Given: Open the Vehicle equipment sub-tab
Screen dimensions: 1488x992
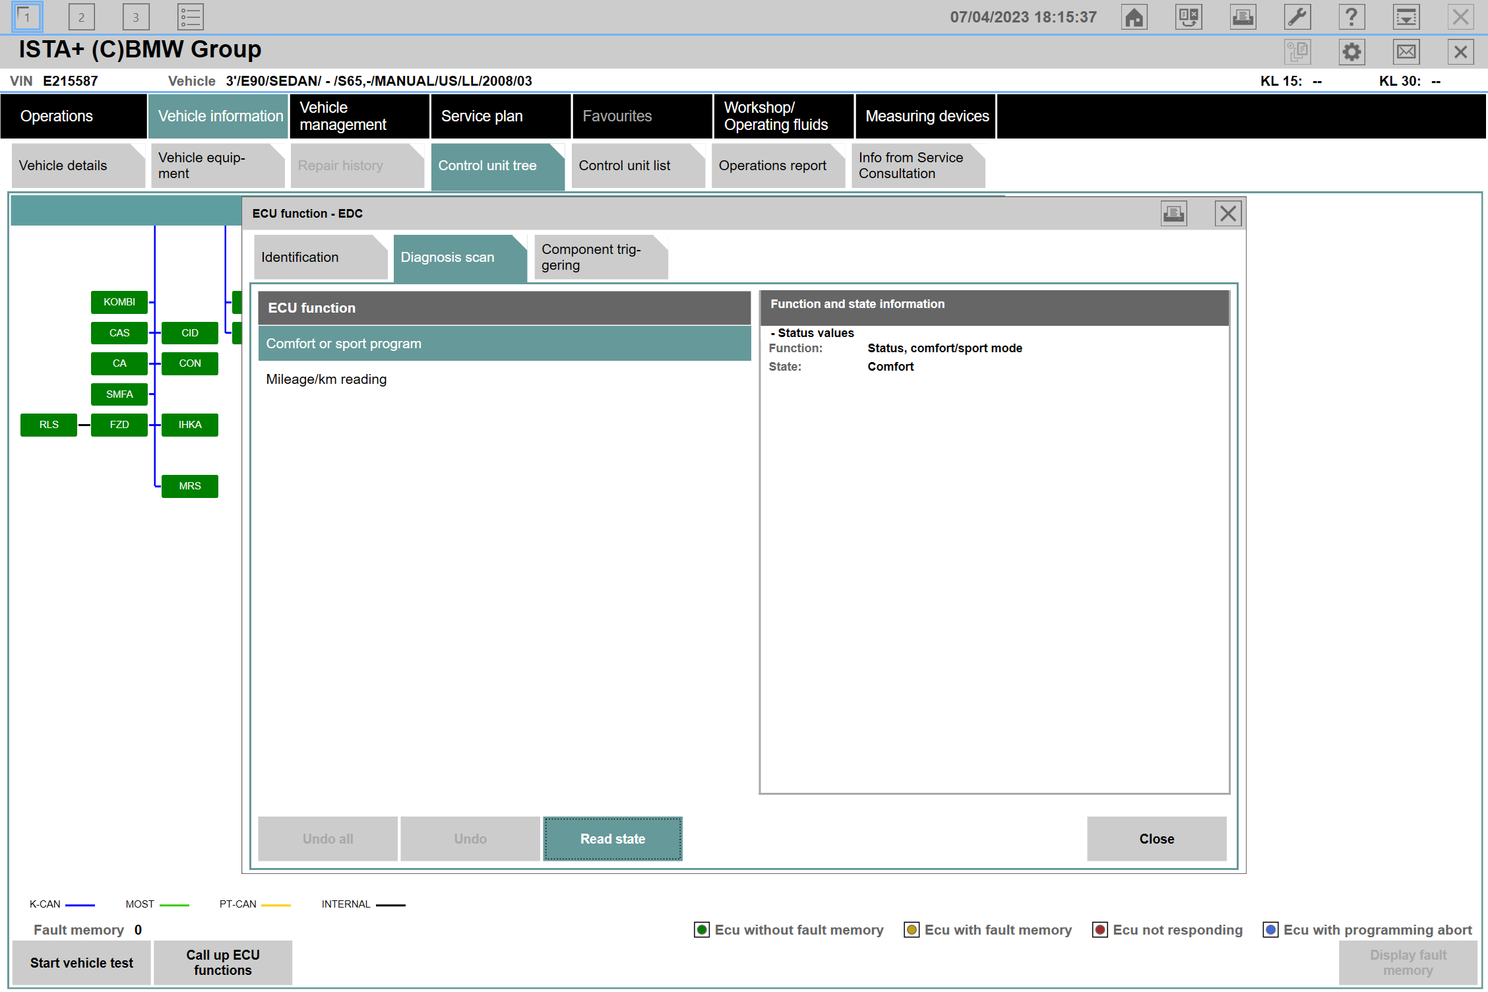Looking at the screenshot, I should (218, 166).
